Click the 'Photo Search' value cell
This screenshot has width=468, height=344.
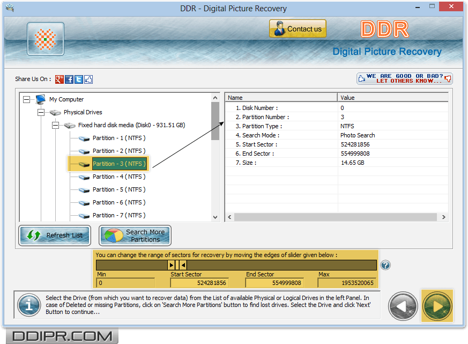tap(358, 135)
